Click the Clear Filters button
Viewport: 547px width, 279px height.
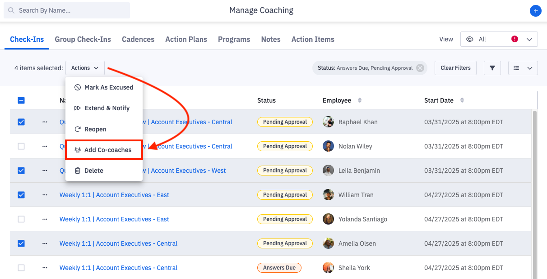coord(455,67)
